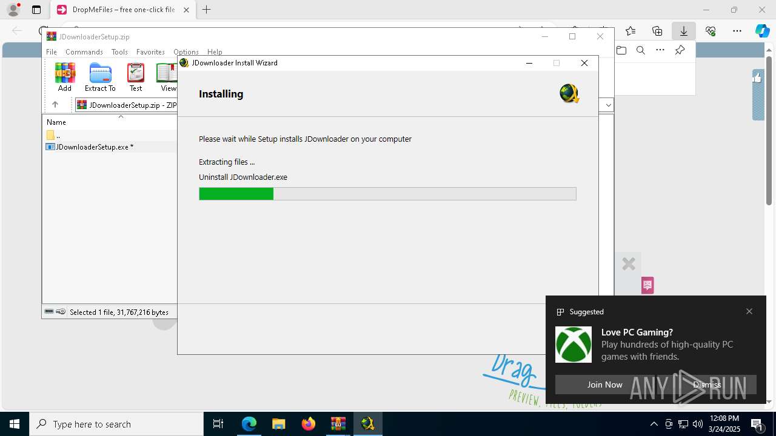This screenshot has width=776, height=436.
Task: Switch to JDownloader installer taskbar icon
Action: pyautogui.click(x=367, y=424)
